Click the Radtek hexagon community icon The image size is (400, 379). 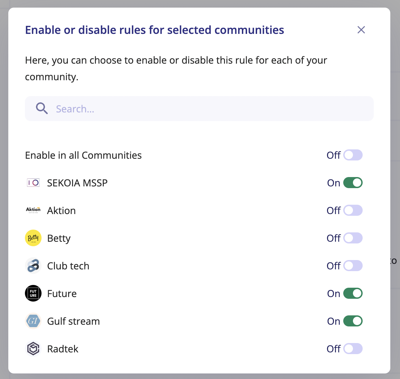coord(33,349)
